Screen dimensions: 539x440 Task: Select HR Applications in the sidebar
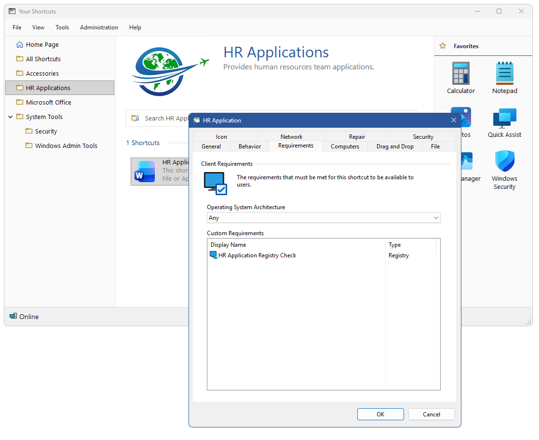60,88
